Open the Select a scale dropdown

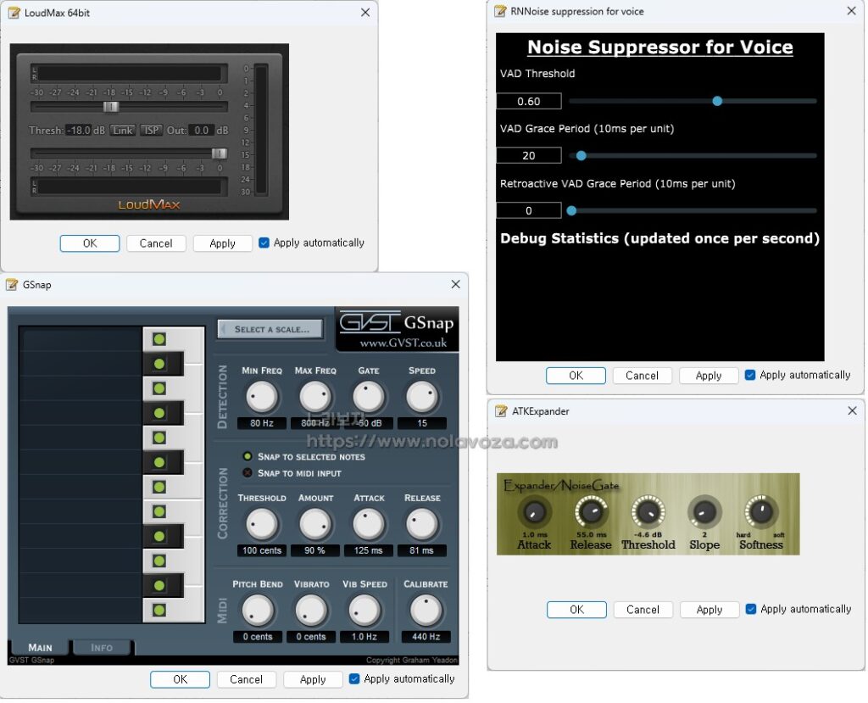point(270,329)
